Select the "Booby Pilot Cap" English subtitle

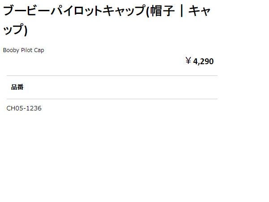23,50
